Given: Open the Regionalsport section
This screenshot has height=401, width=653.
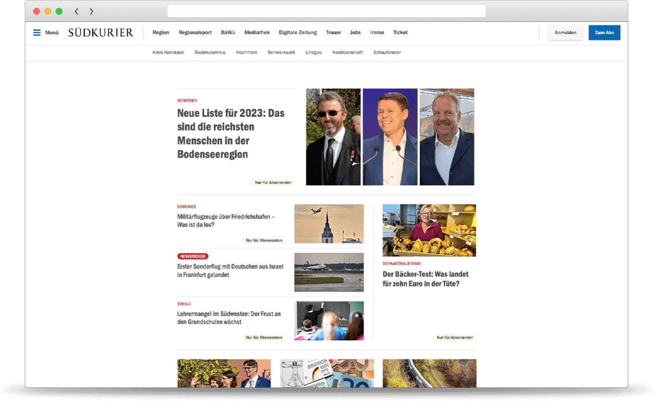Looking at the screenshot, I should click(195, 32).
